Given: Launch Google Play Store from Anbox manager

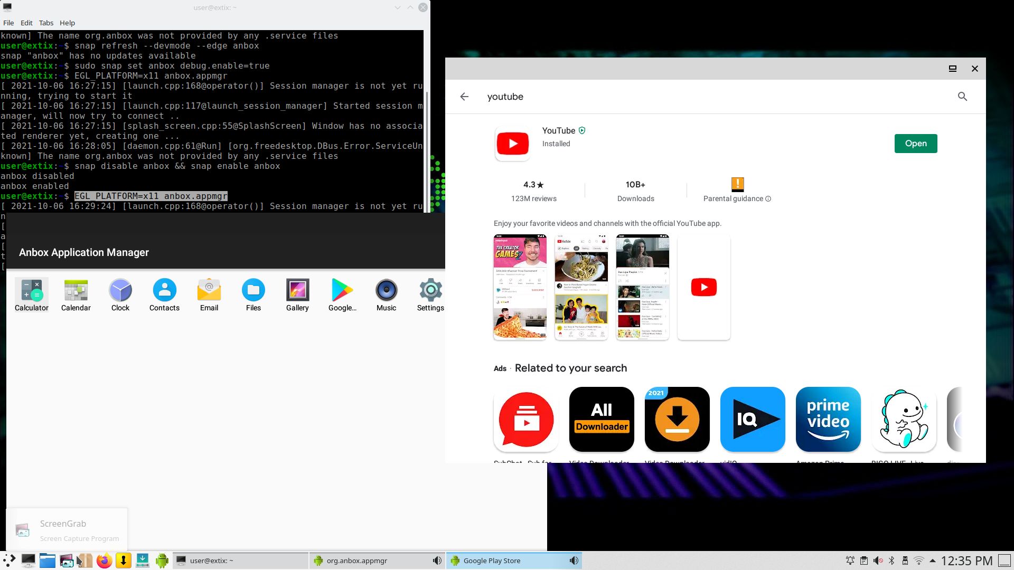Looking at the screenshot, I should pos(342,294).
